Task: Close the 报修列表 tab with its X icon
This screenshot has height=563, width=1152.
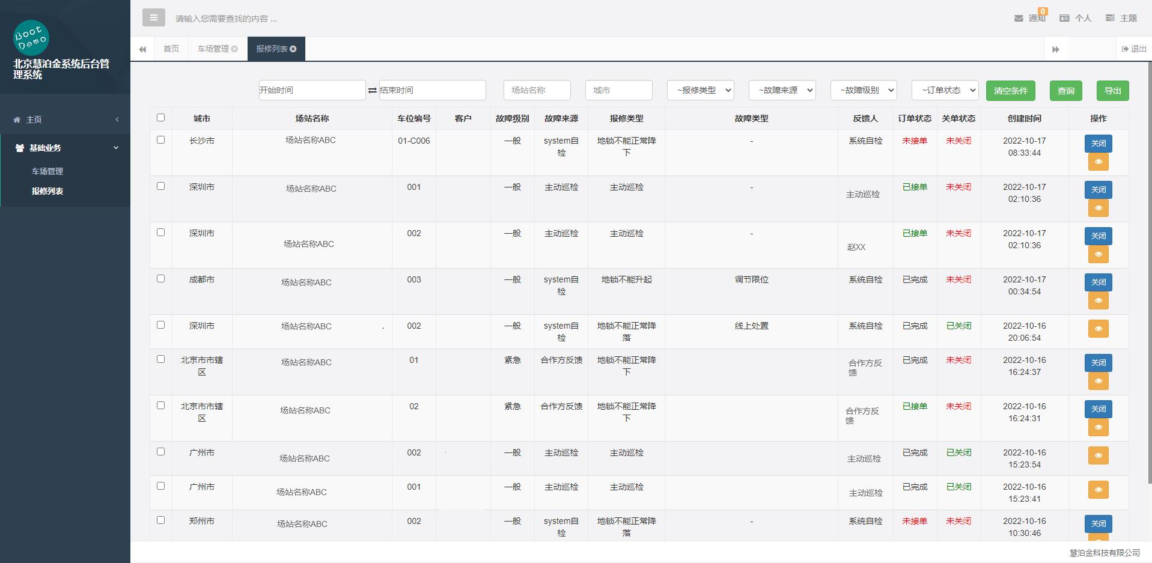Action: [293, 49]
